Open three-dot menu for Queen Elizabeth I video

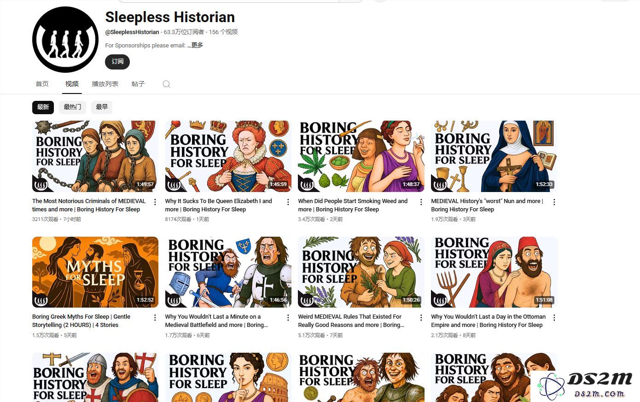coord(288,202)
